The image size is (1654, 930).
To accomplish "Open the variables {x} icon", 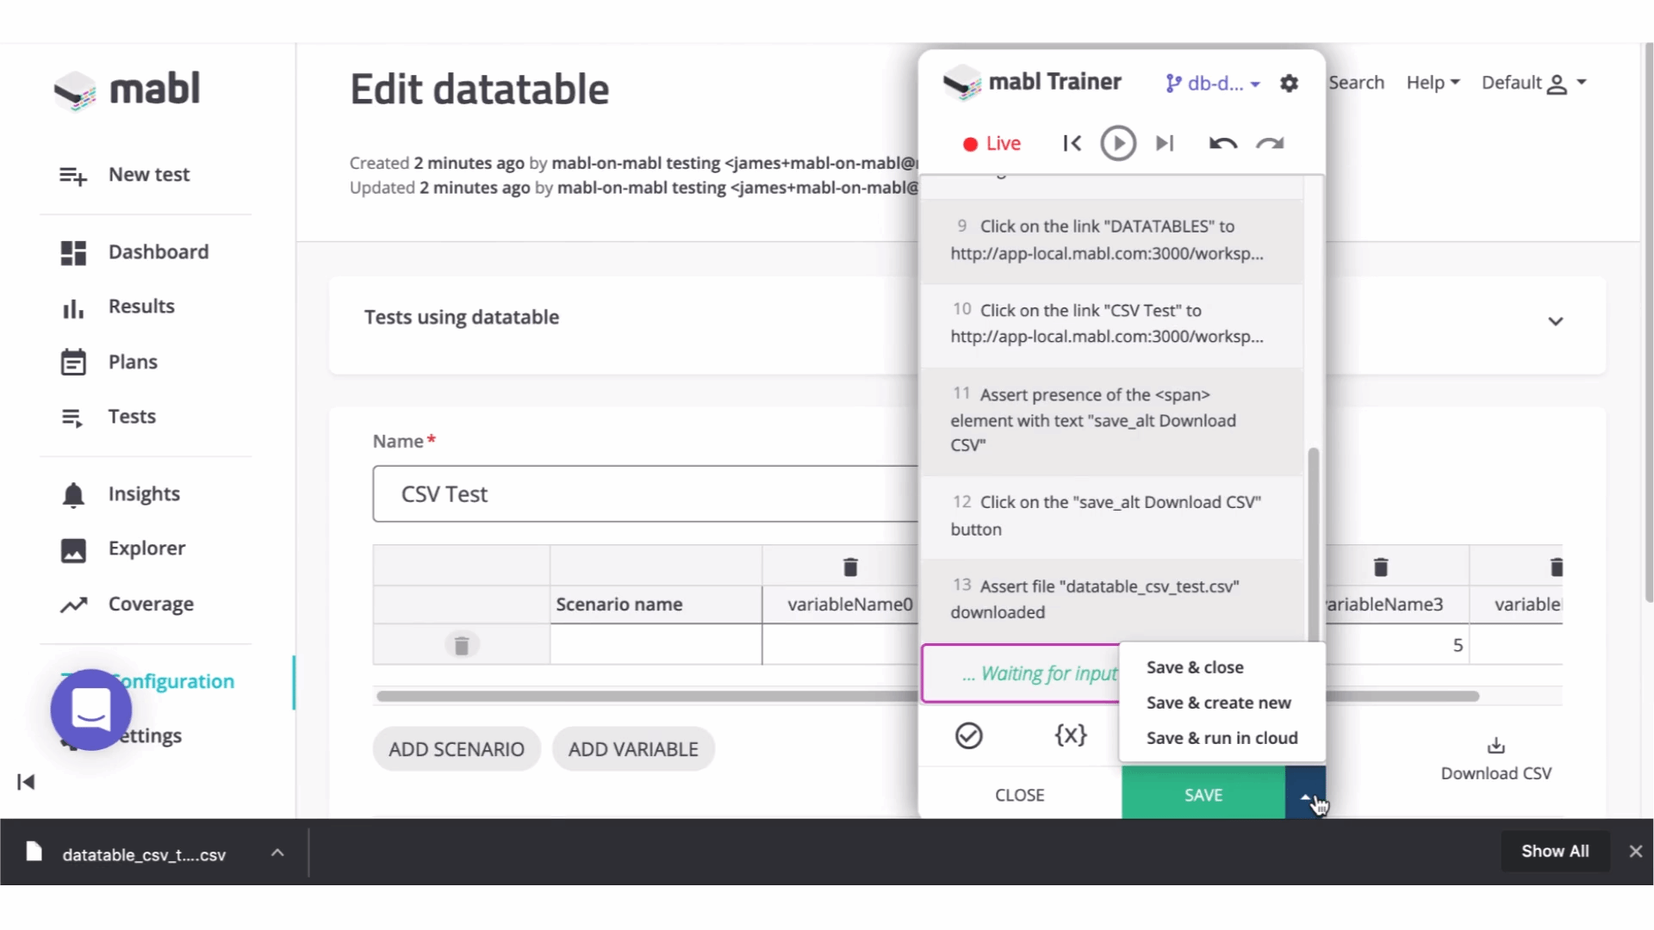I will [1071, 735].
